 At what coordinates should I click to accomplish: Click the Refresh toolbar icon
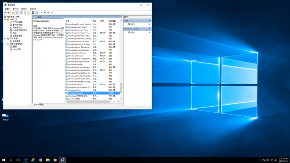coord(25,12)
